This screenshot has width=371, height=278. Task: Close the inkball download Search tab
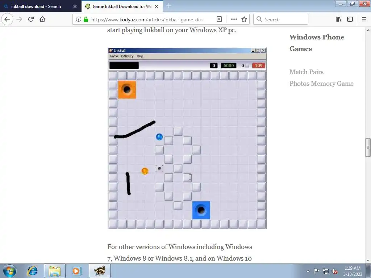coord(75,7)
